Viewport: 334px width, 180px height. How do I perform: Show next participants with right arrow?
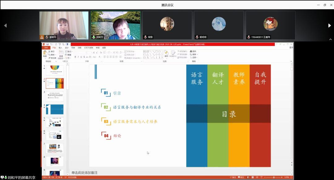(329, 26)
